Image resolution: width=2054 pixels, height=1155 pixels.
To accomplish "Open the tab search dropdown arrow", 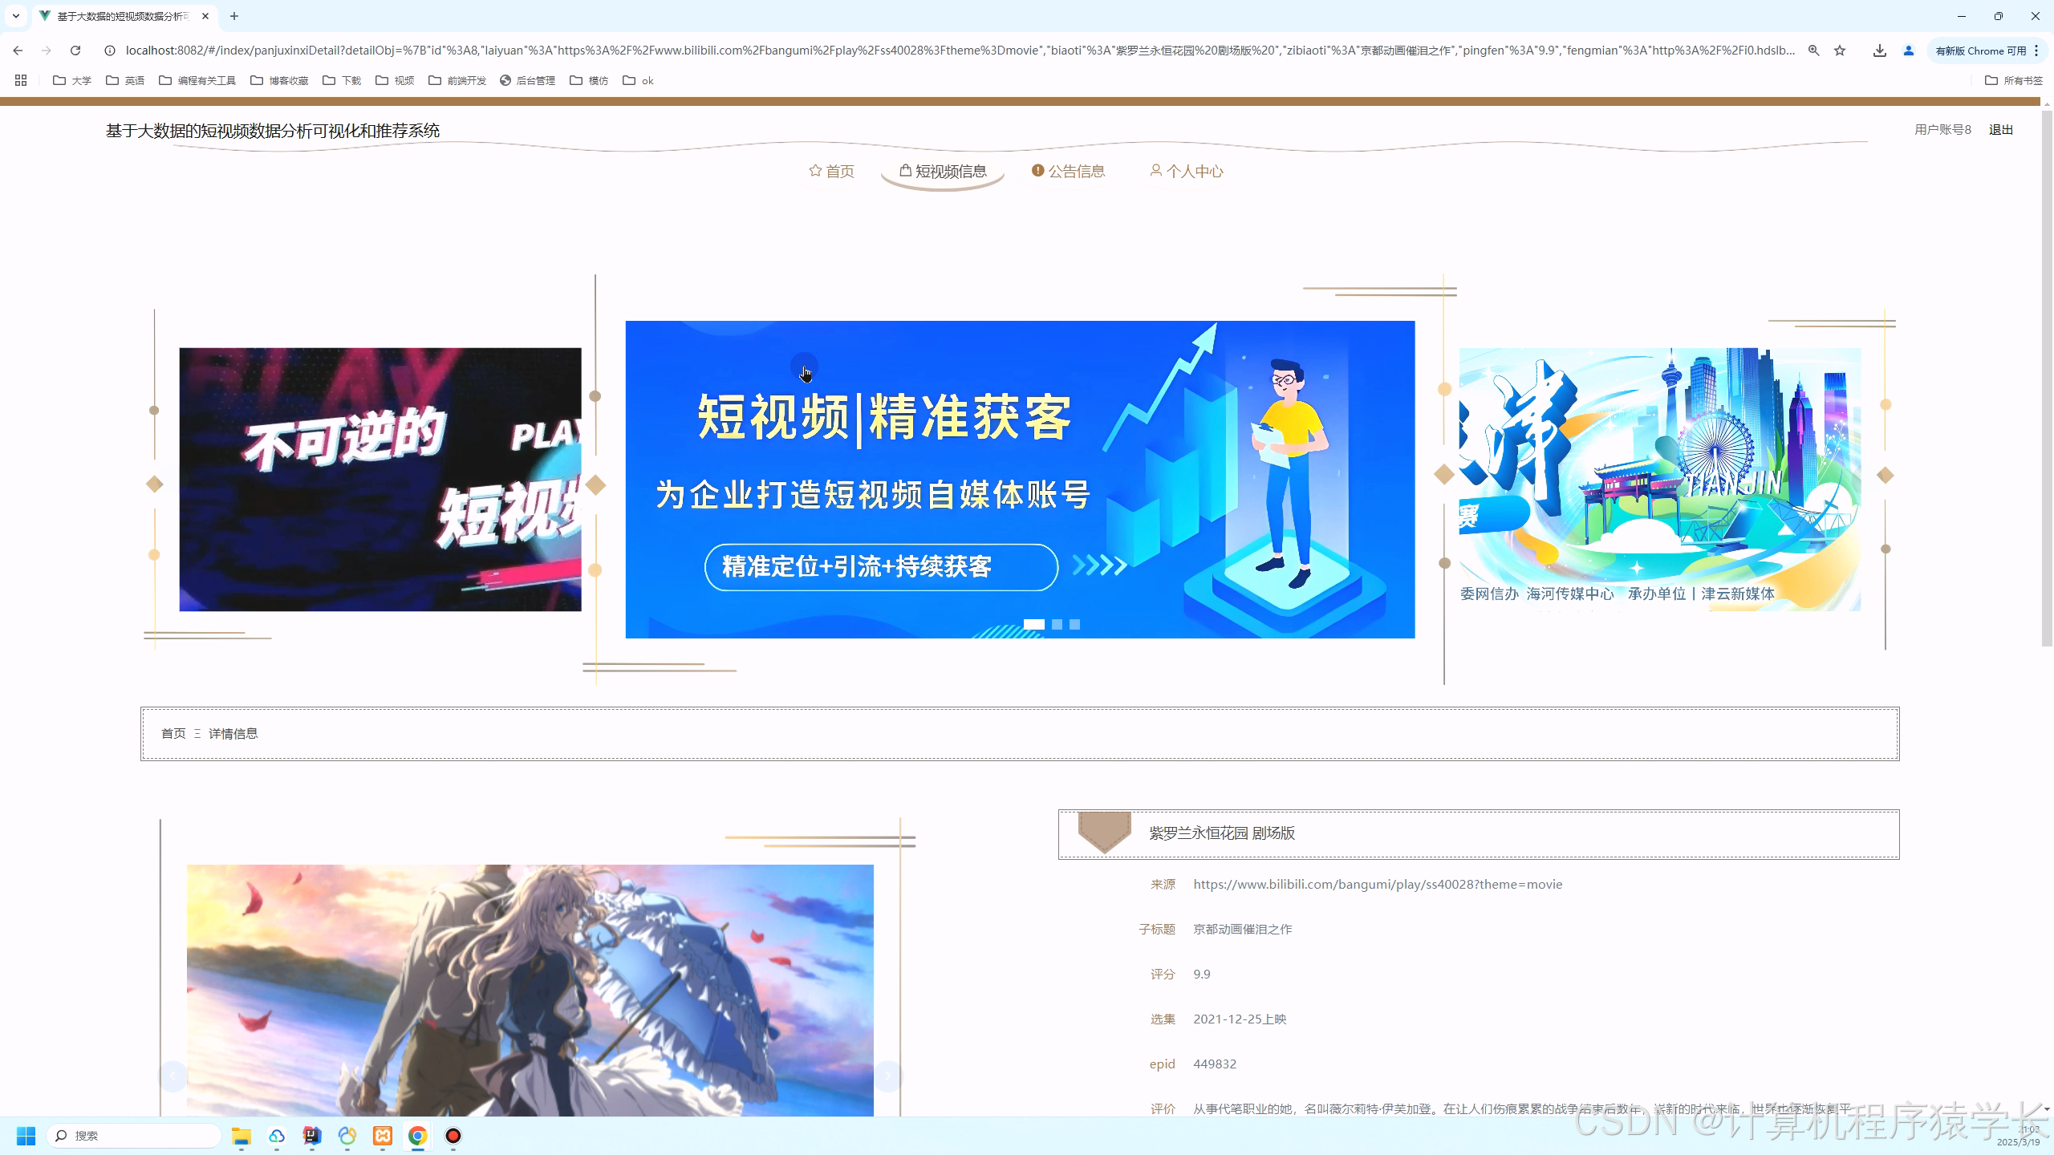I will point(14,16).
